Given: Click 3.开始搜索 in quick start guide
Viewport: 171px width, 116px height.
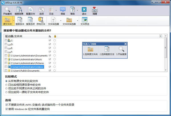Looking at the screenshot, I should (x=121, y=50).
